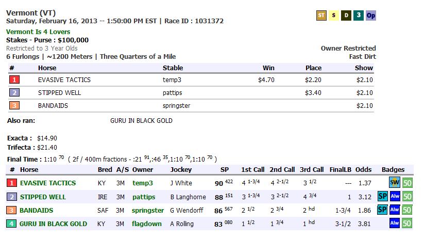The width and height of the screenshot is (424, 239).
Task: Click the yellow S badge icon
Action: pyautogui.click(x=334, y=15)
